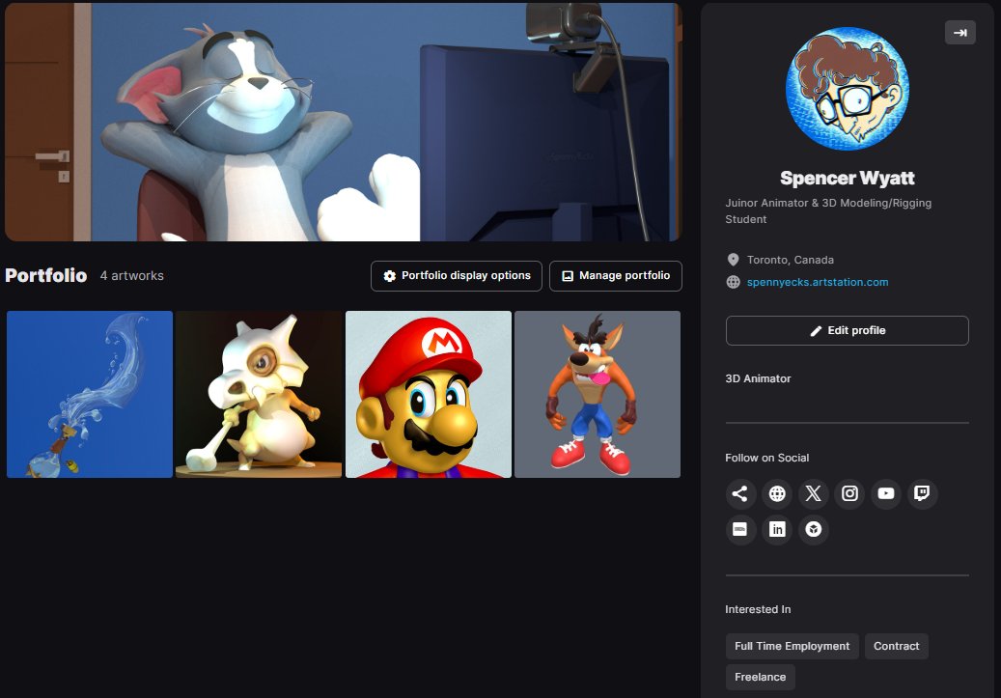The image size is (1001, 698).
Task: Collapse the profile sidebar with arrow icon
Action: 959,33
